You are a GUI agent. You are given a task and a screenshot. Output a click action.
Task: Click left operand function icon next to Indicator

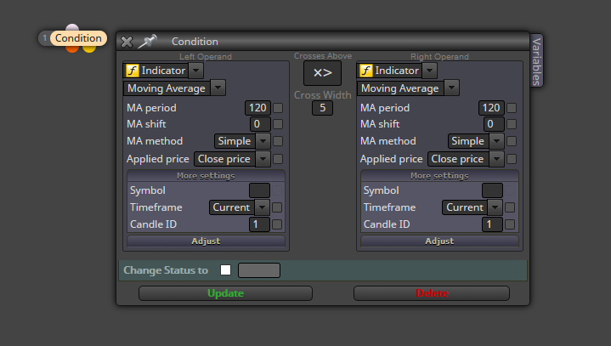coord(132,71)
